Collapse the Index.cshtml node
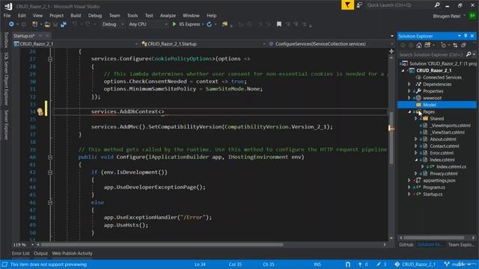The height and width of the screenshot is (269, 479). pos(416,160)
